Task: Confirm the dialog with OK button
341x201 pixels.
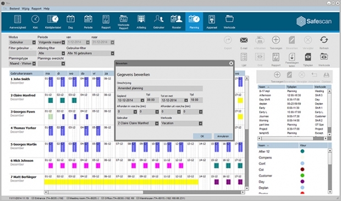Action: 202,136
